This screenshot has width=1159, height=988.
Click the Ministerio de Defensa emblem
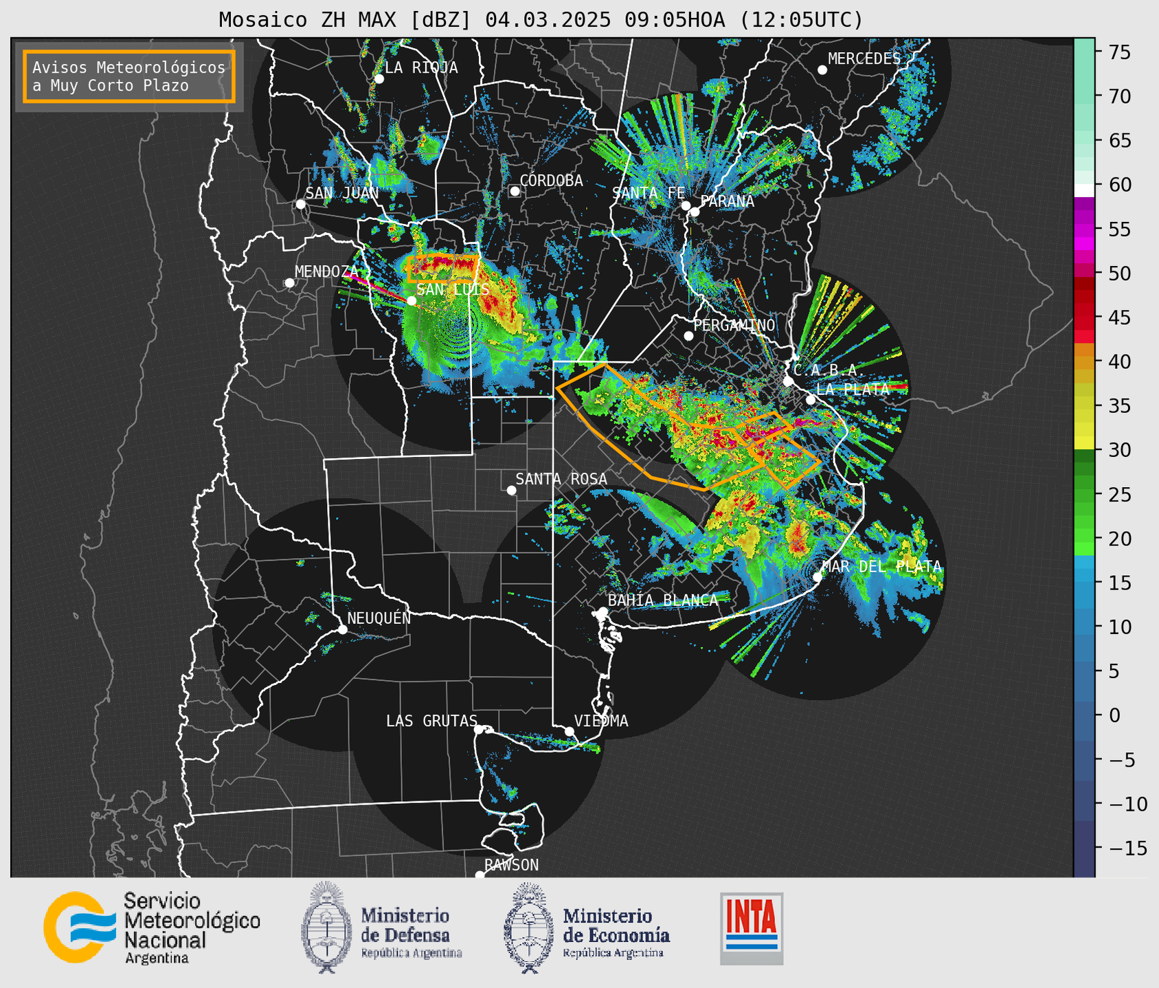coord(381,928)
